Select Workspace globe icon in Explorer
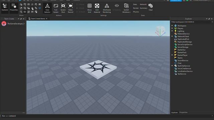Screen dimensions: 214x120 (176, 26)
